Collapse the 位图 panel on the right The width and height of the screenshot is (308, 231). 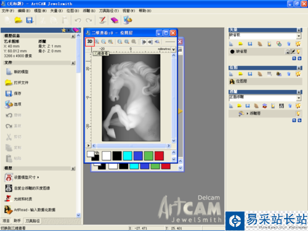click(299, 68)
